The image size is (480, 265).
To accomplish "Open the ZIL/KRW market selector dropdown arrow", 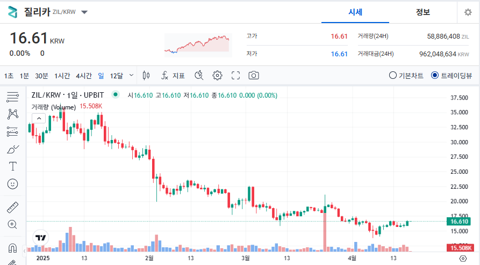I will tap(84, 12).
